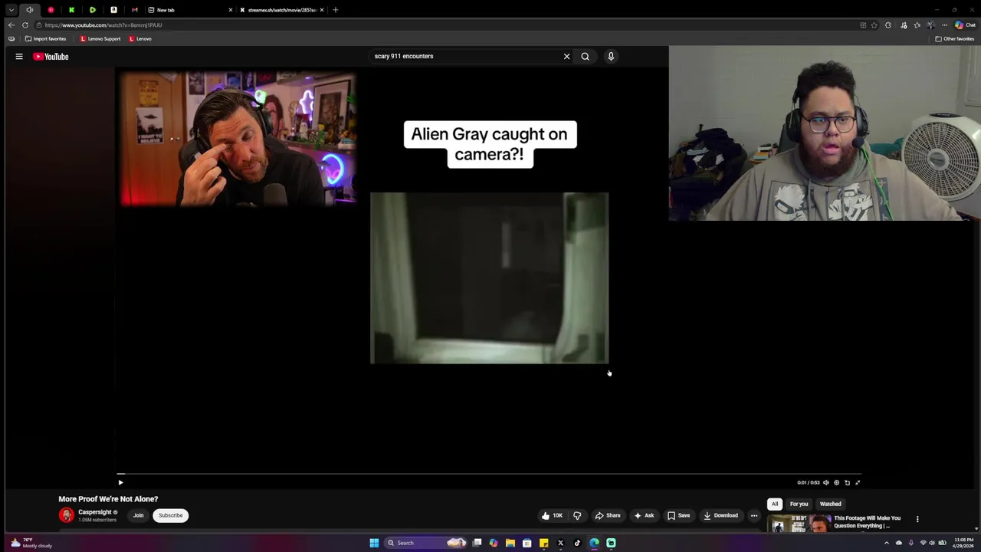
Task: Open the Windows Start menu
Action: [374, 543]
